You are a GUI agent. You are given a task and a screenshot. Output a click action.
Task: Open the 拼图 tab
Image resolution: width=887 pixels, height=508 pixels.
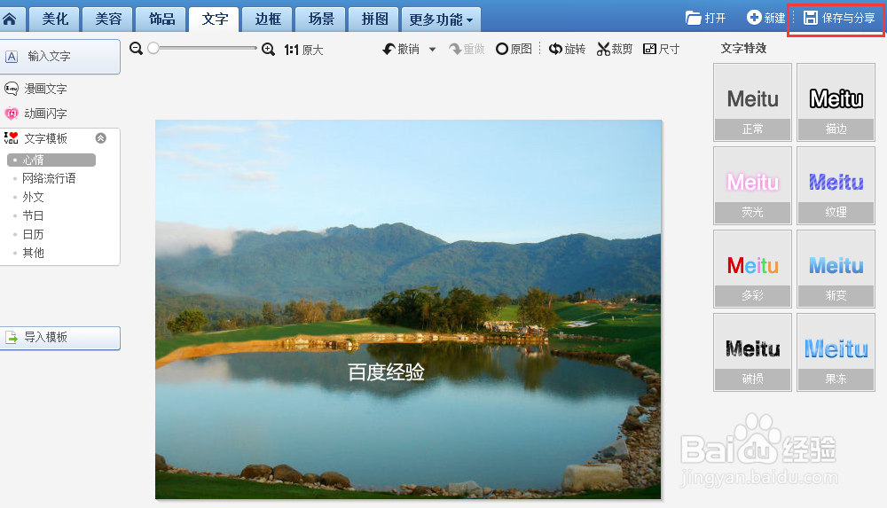[374, 20]
